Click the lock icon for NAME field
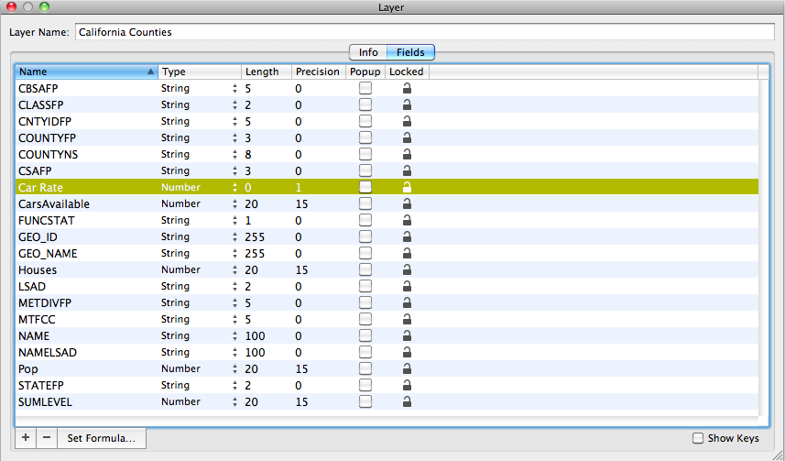The image size is (785, 461). click(x=407, y=336)
